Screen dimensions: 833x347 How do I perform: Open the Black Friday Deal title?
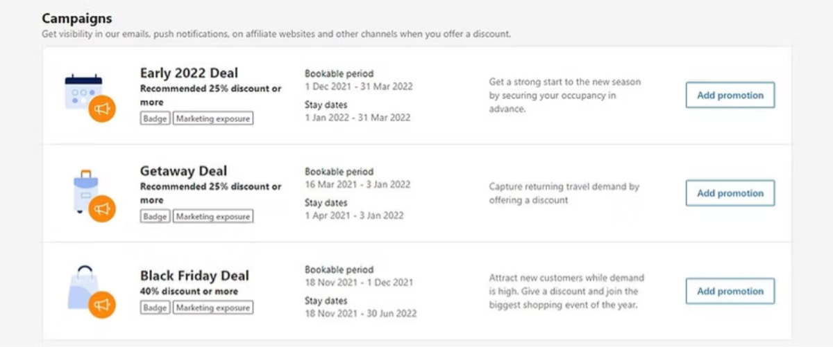pos(194,276)
